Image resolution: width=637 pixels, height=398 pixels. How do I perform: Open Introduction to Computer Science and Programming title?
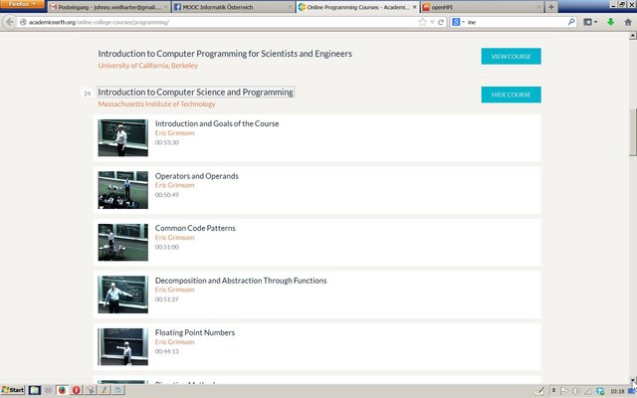195,93
